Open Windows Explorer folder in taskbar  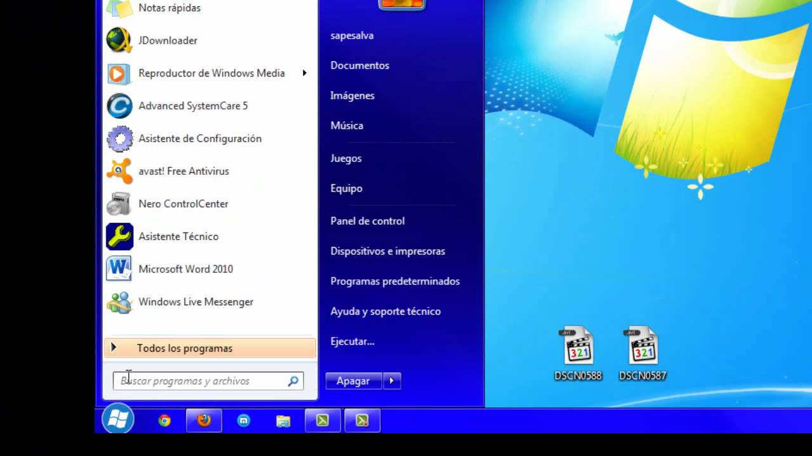point(283,421)
